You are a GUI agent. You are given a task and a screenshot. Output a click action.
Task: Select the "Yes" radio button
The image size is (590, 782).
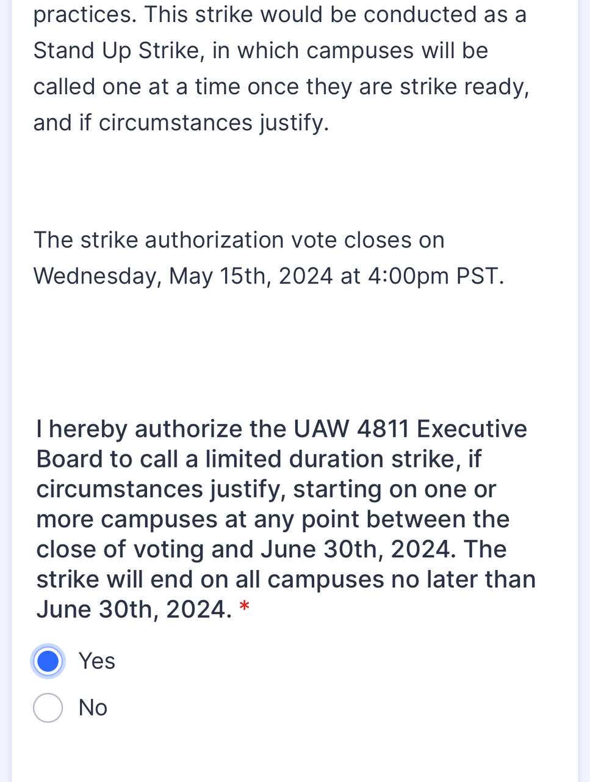48,661
